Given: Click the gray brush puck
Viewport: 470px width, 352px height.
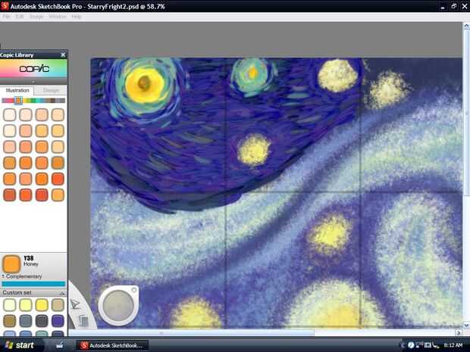Looking at the screenshot, I should pyautogui.click(x=118, y=306).
